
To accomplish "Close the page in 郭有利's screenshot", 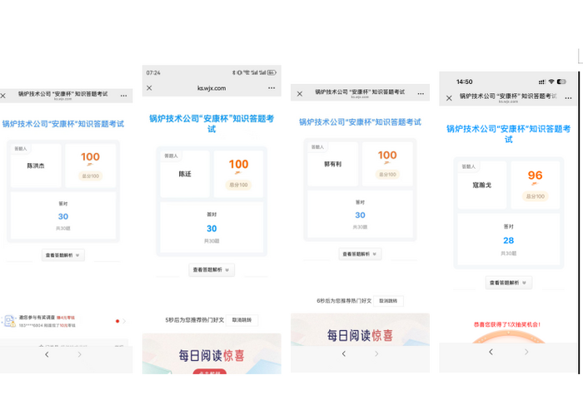I will pyautogui.click(x=300, y=93).
